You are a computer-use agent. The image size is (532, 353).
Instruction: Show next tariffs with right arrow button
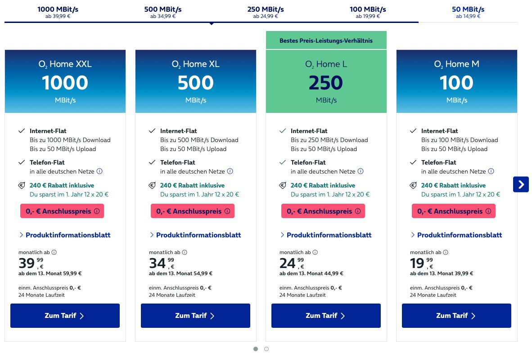click(x=521, y=184)
